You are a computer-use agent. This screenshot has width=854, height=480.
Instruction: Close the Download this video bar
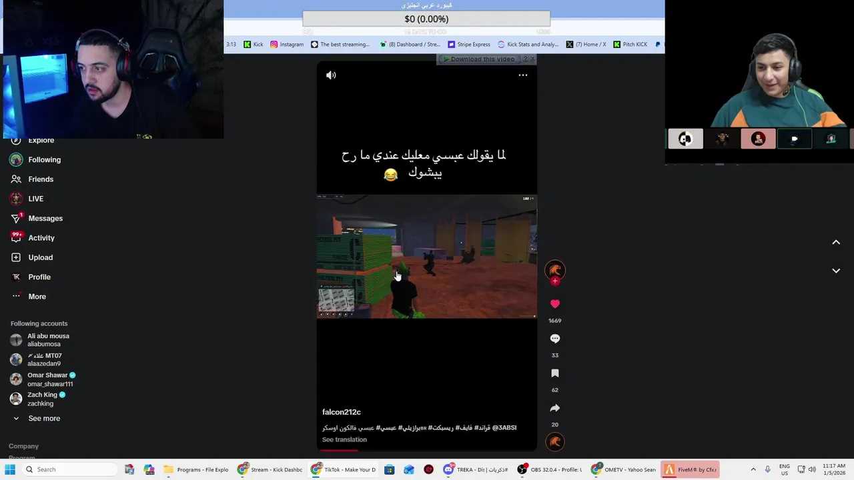(x=532, y=59)
